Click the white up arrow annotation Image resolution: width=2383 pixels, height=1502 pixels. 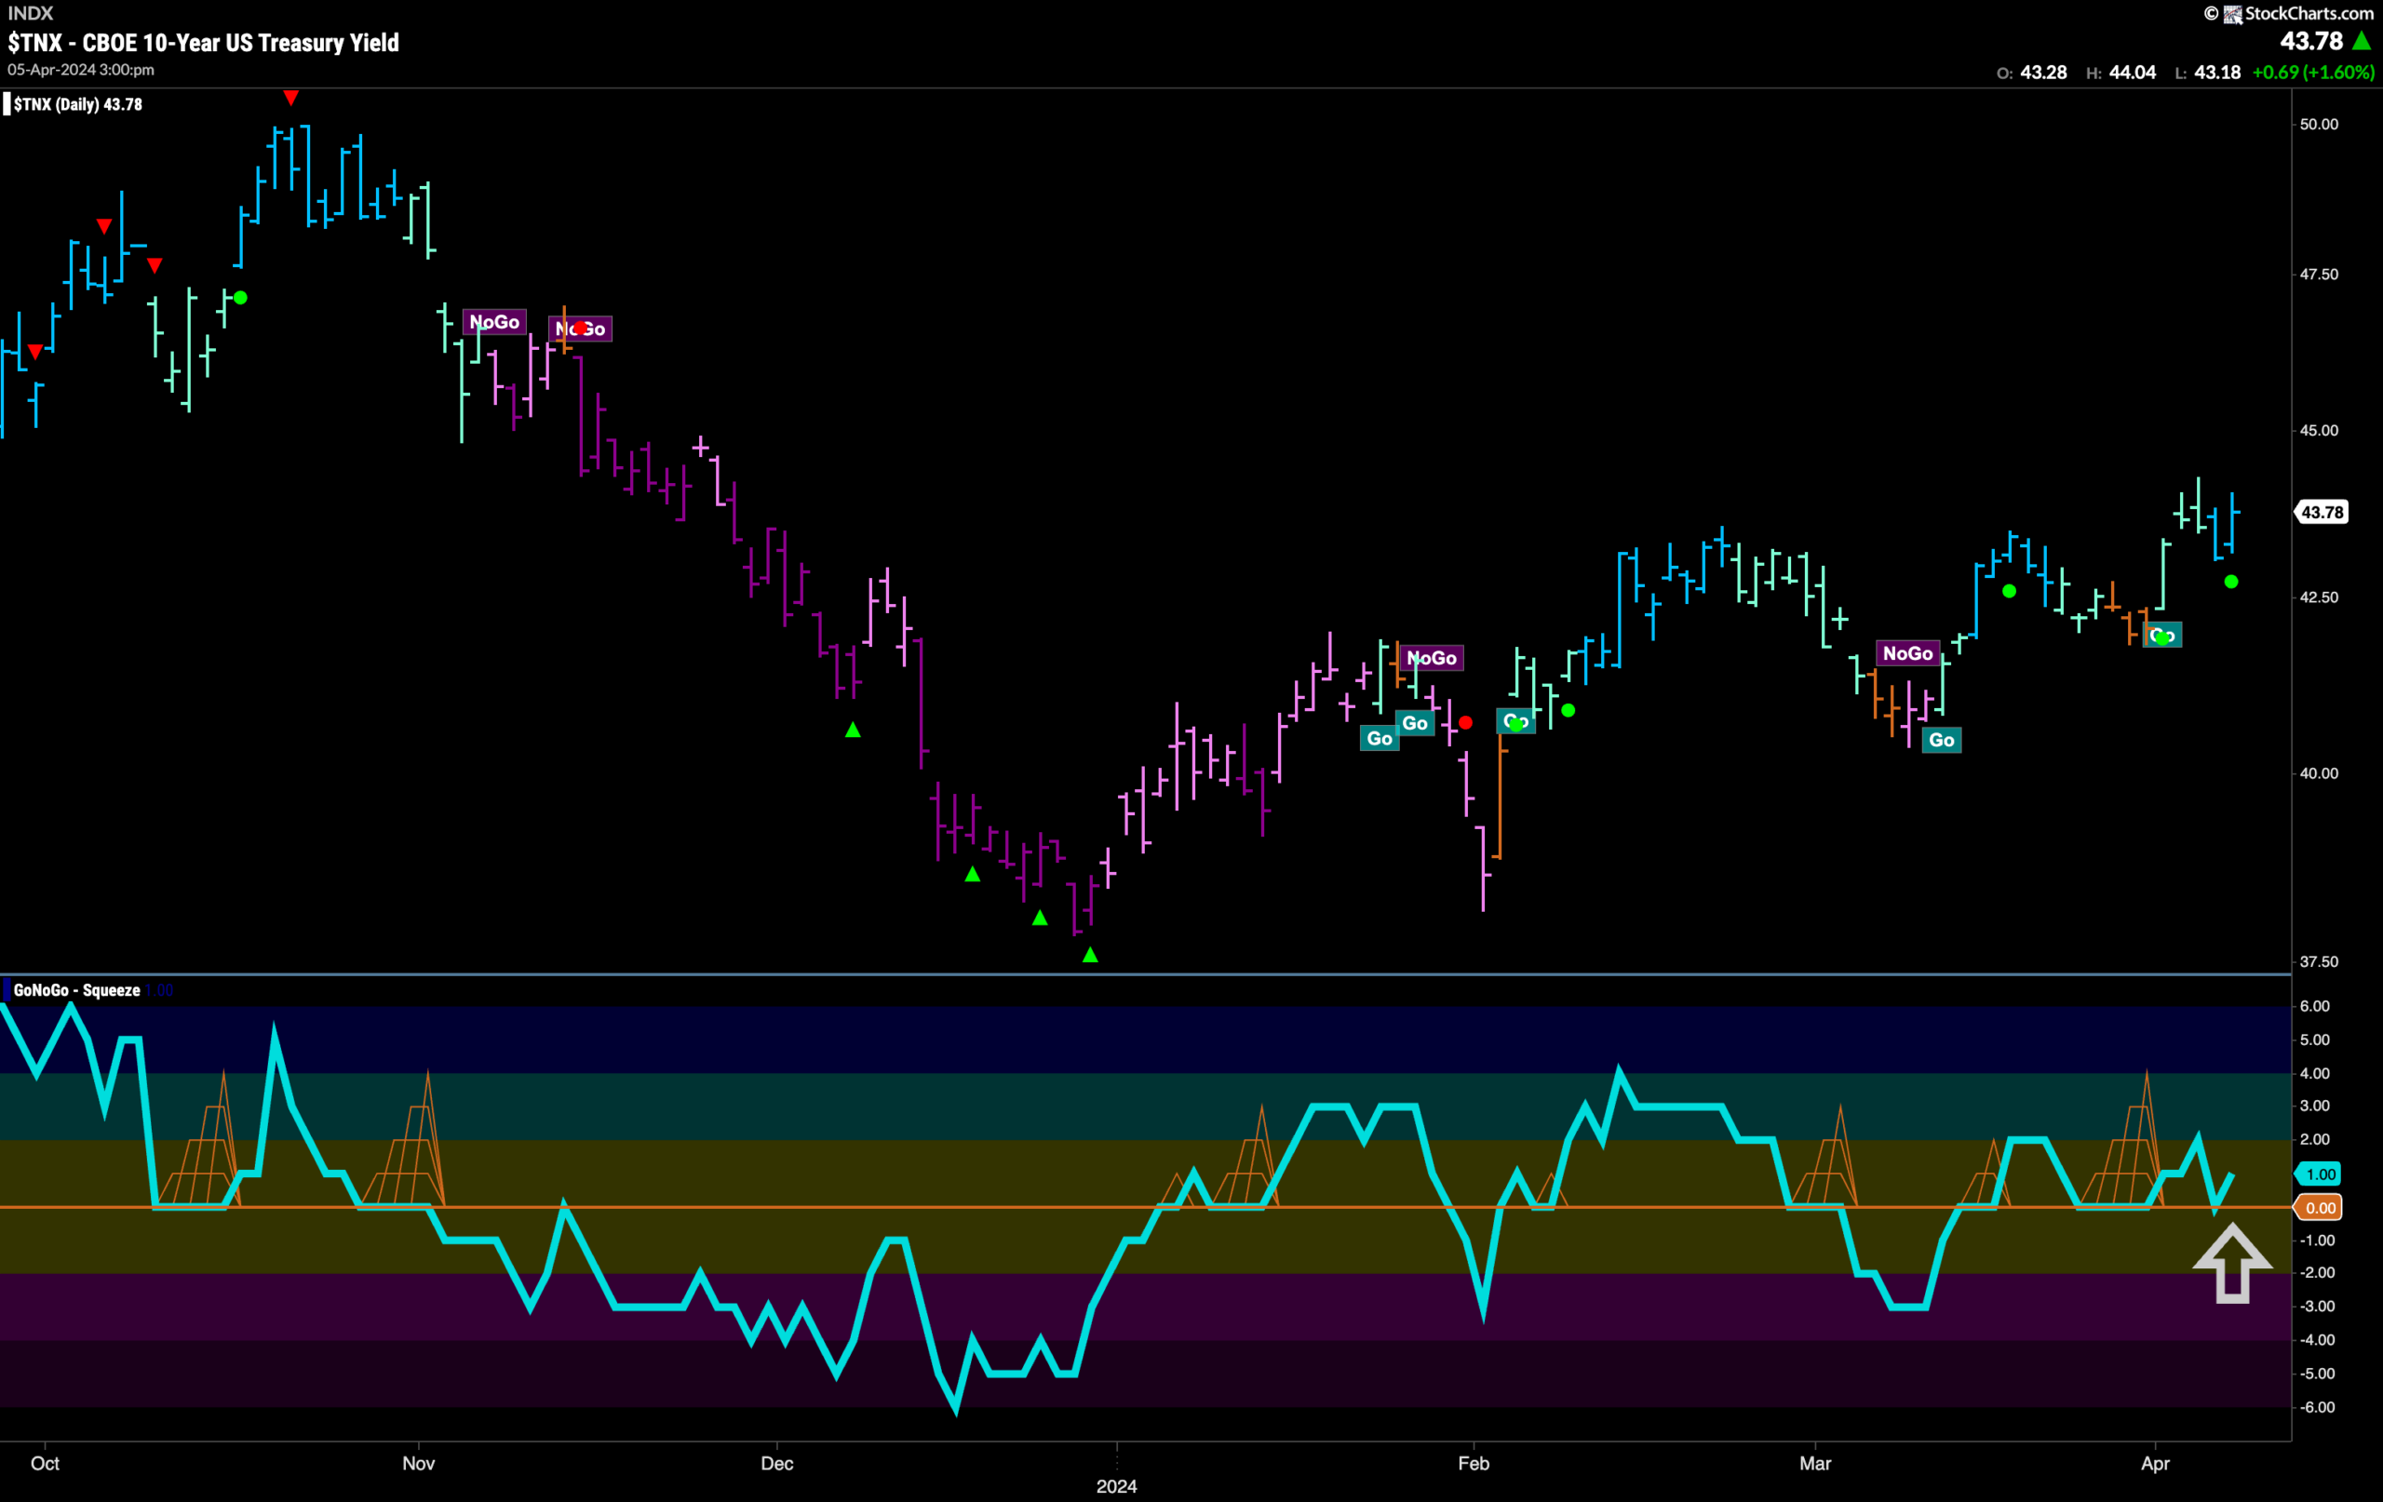coord(2231,1264)
